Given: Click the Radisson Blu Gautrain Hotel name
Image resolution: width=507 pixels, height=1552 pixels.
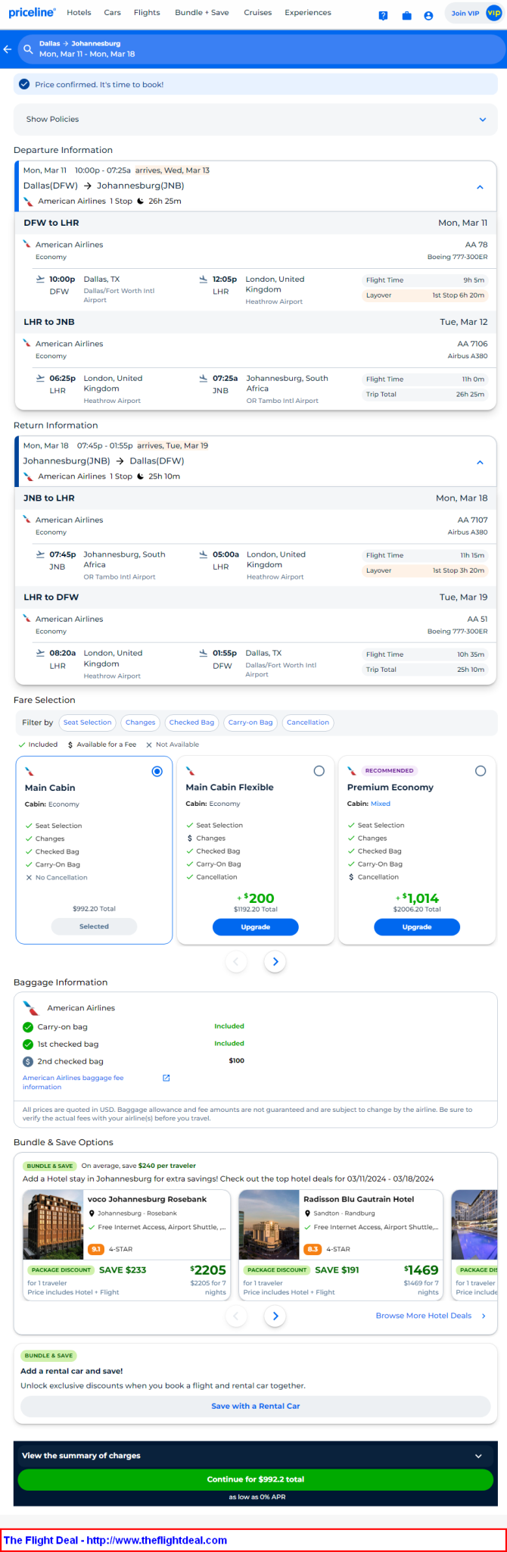Looking at the screenshot, I should [359, 1199].
